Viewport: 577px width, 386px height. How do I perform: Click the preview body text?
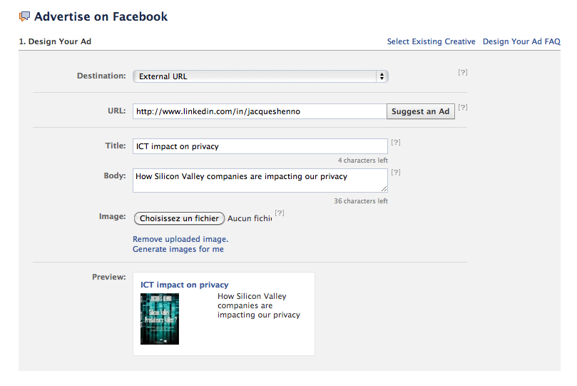pos(259,305)
